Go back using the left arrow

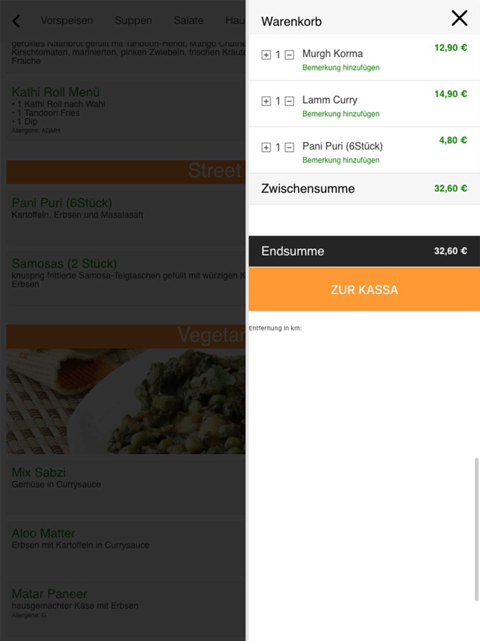16,21
